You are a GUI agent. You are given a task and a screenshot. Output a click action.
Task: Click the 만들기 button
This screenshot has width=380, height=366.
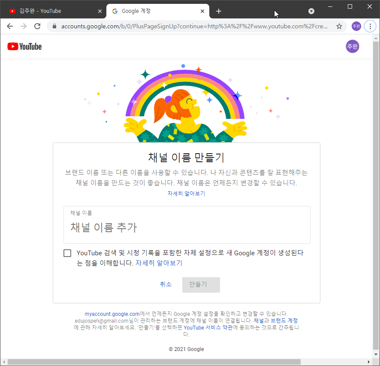[201, 284]
